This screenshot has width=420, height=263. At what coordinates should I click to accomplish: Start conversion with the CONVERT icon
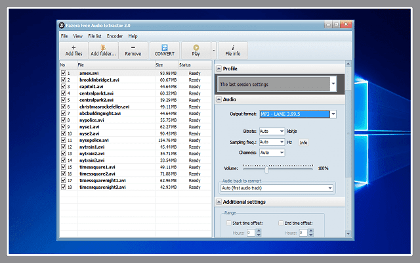tap(164, 50)
